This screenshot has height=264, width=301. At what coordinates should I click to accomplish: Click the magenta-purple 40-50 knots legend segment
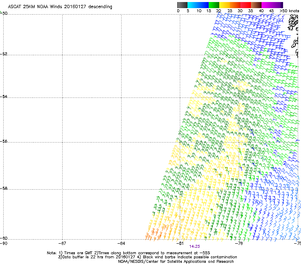[x=272, y=5]
